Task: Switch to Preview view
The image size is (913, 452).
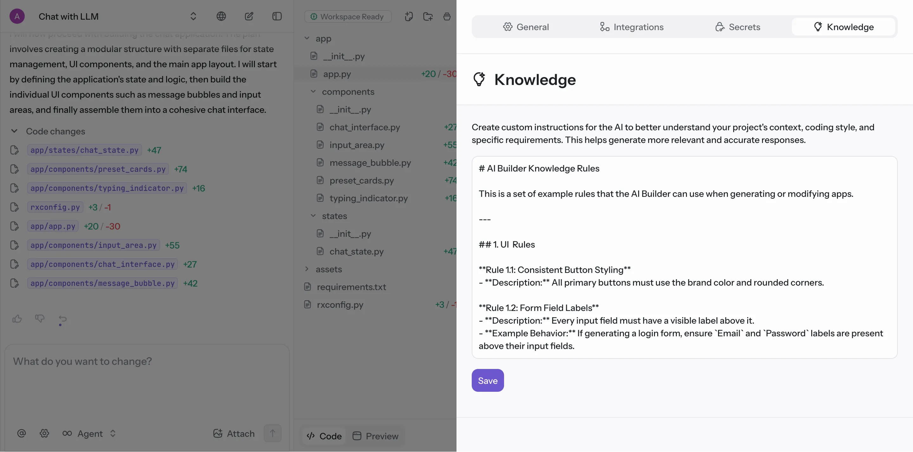Action: (x=376, y=436)
